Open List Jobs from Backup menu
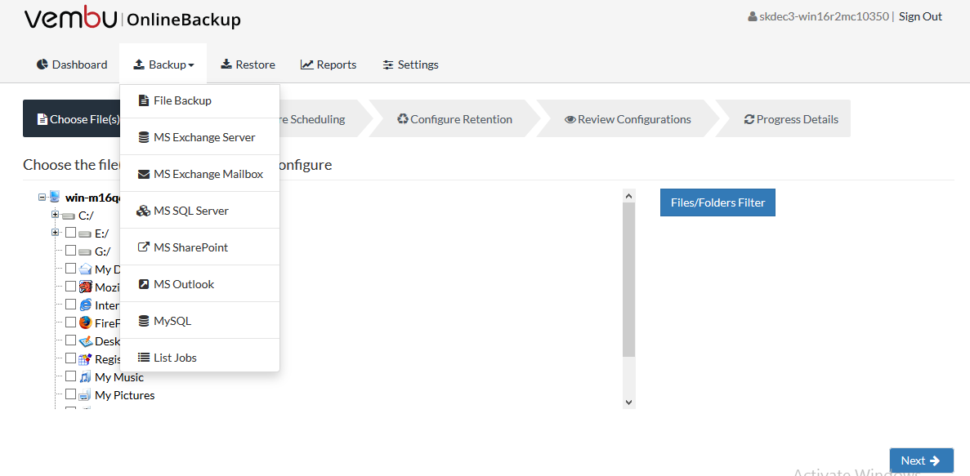Viewport: 970px width, 476px height. 200,358
